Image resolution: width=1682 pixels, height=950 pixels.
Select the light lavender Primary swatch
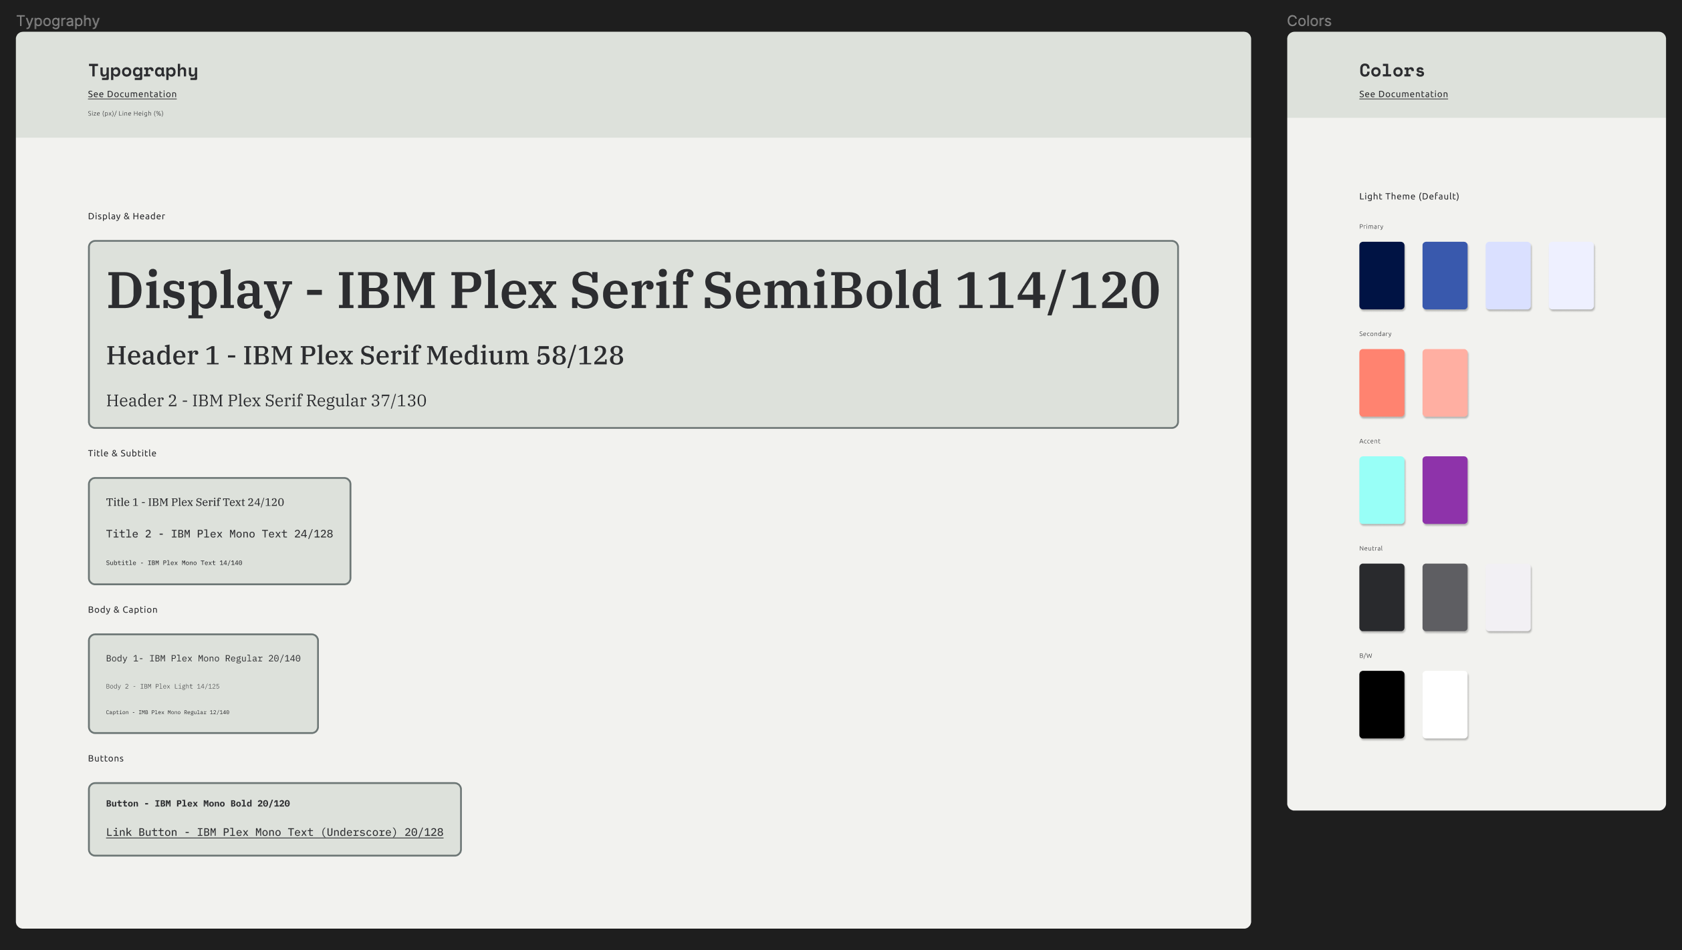(1508, 276)
